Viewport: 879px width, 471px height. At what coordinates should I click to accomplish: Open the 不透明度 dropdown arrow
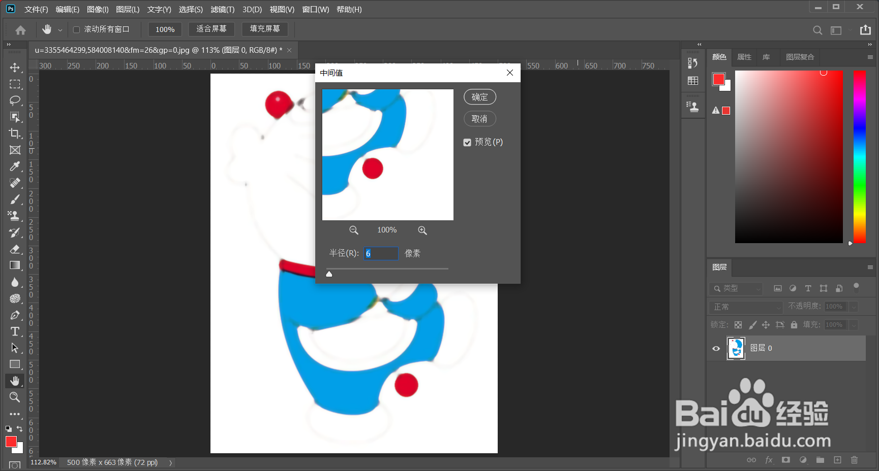tap(854, 307)
